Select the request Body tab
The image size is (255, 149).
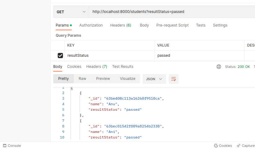144,25
